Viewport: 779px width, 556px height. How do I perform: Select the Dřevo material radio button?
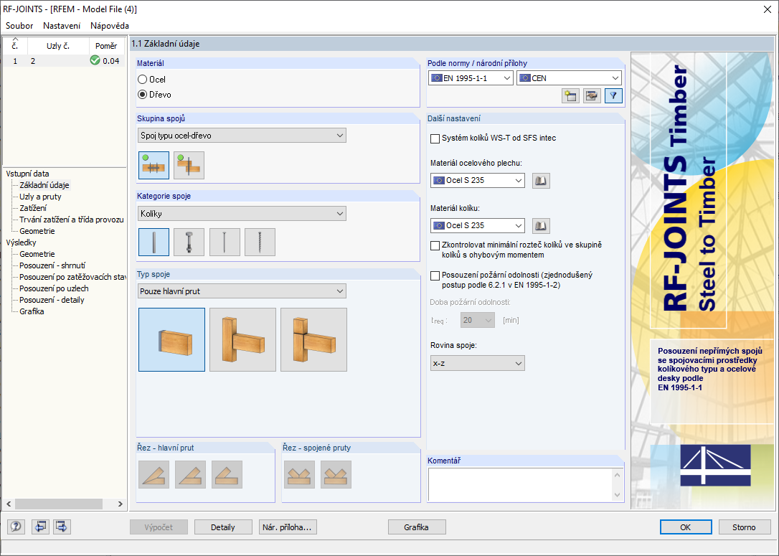coord(143,95)
